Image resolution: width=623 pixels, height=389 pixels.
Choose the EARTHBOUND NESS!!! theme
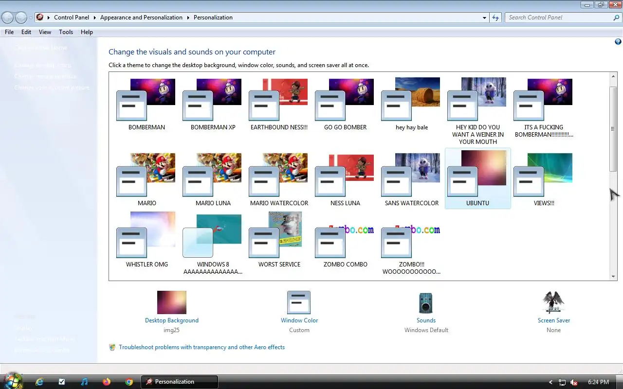[279, 105]
